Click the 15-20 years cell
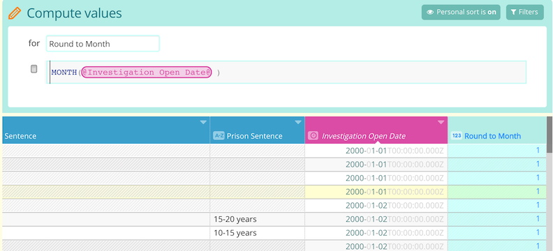The width and height of the screenshot is (553, 251). pos(258,220)
